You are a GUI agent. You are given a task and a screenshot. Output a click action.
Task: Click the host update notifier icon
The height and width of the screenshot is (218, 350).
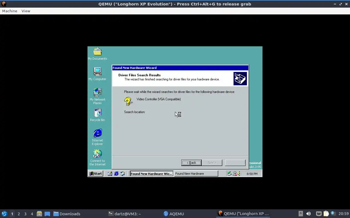pyautogui.click(x=333, y=213)
